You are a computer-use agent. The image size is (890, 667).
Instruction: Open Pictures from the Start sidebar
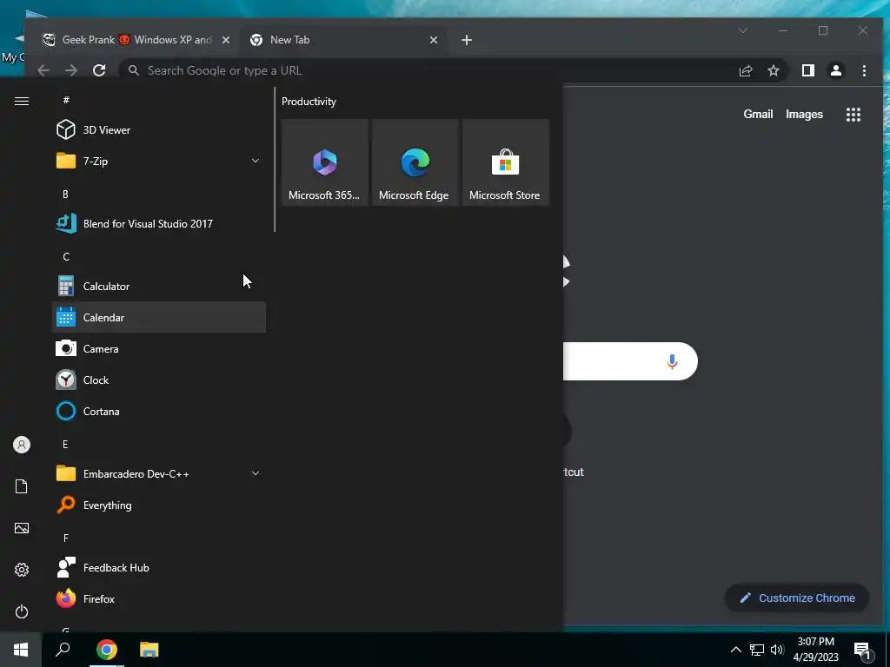[22, 528]
